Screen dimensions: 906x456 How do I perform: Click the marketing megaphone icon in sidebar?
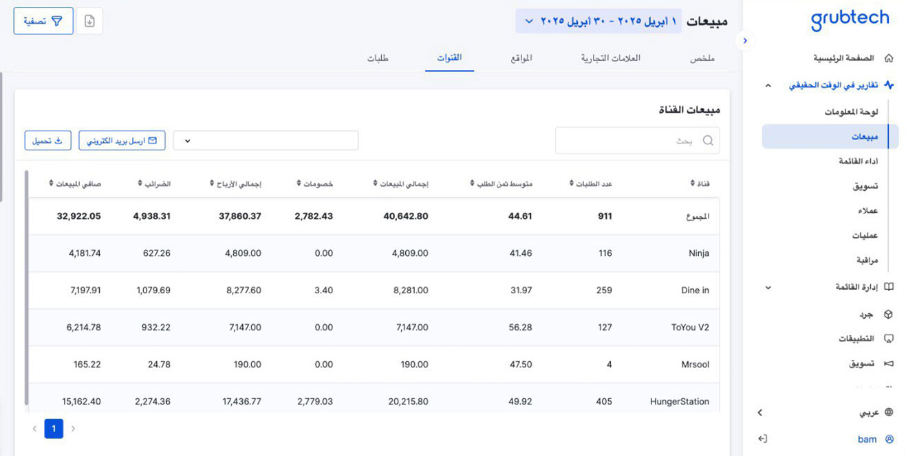[888, 363]
